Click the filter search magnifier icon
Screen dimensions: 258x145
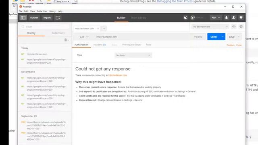23,27
